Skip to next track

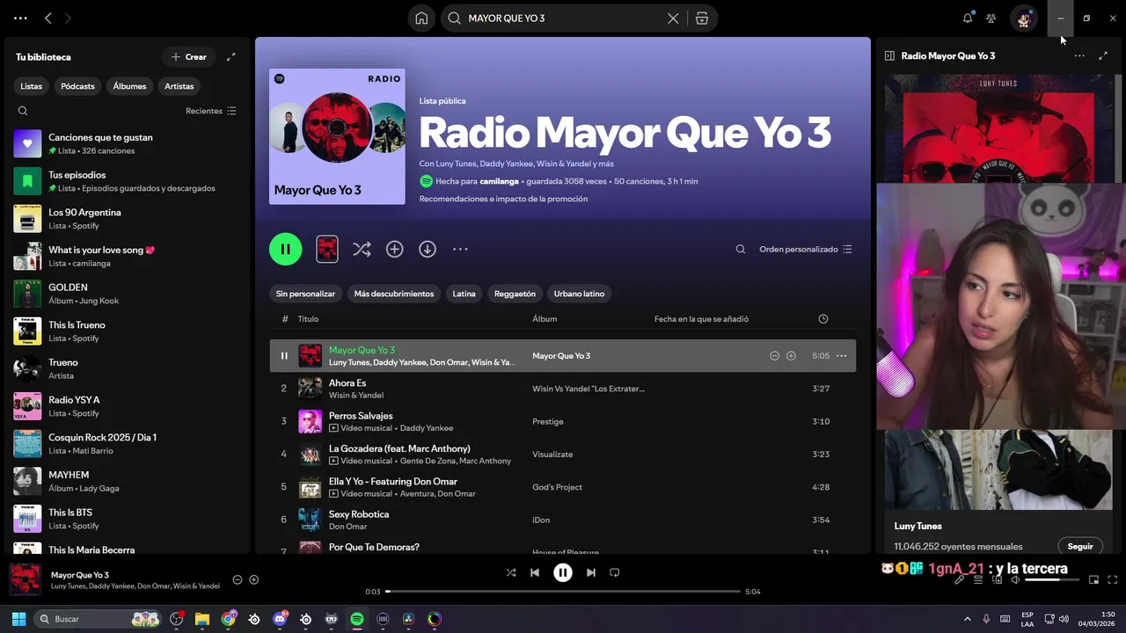pos(591,572)
